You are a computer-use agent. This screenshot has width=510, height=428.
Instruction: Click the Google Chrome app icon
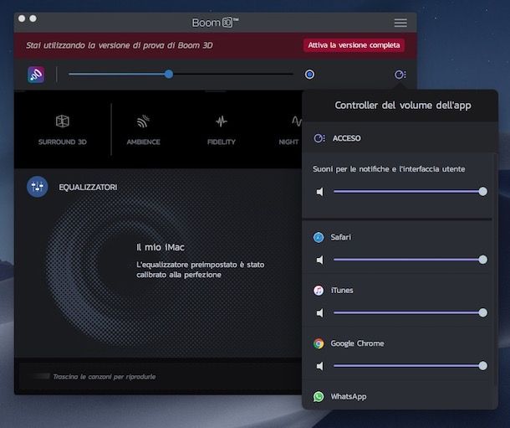(319, 343)
